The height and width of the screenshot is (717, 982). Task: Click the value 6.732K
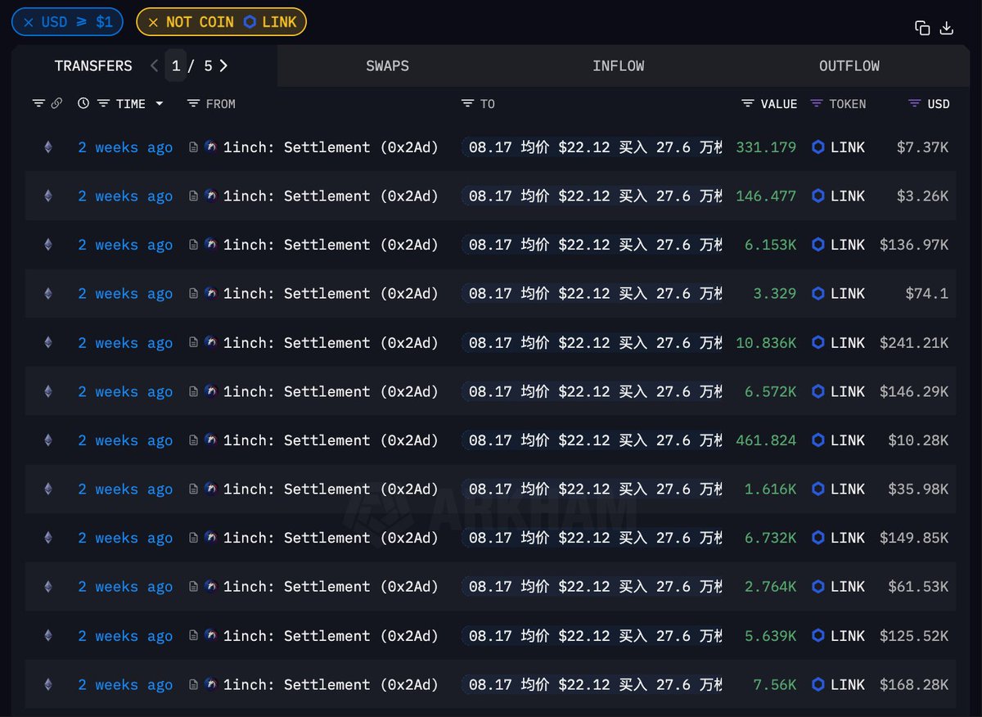(770, 538)
